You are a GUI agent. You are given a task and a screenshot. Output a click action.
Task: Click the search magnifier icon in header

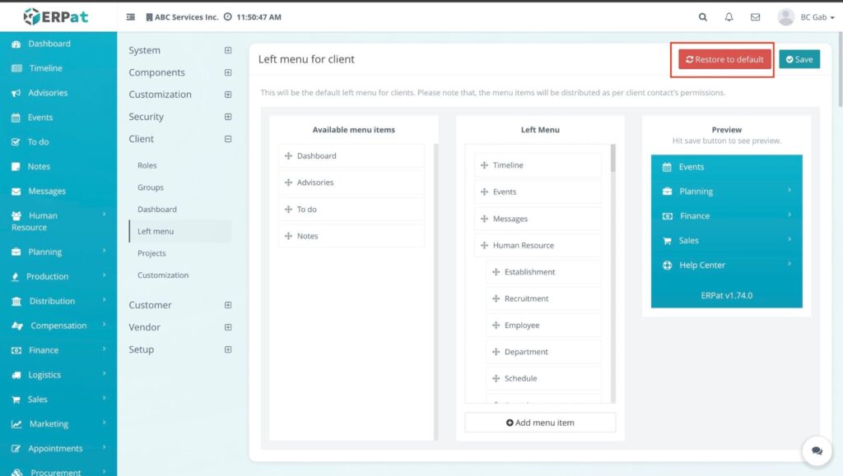tap(702, 16)
